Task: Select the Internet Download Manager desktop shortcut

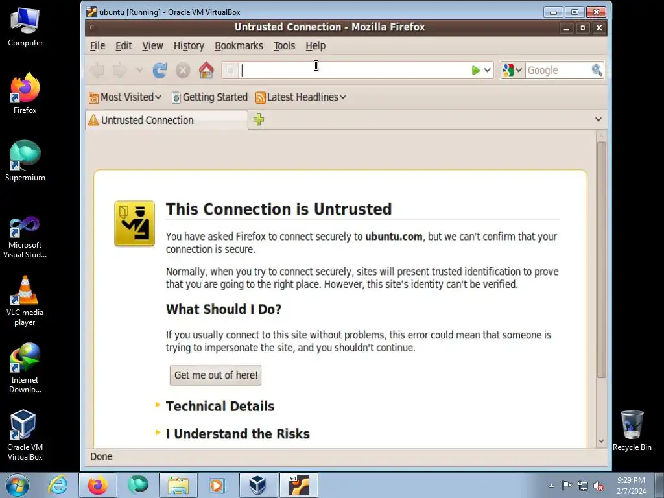Action: [25, 368]
